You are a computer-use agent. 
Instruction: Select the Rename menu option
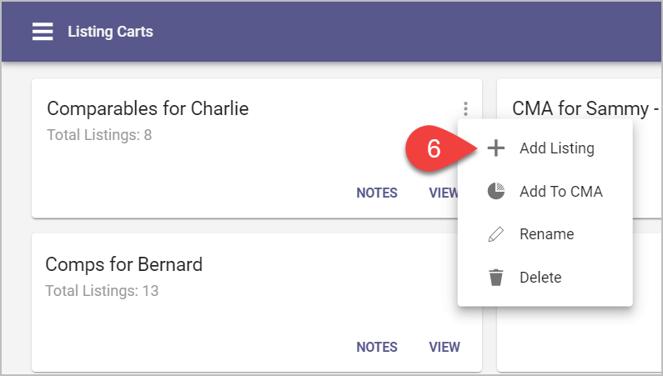pos(545,234)
